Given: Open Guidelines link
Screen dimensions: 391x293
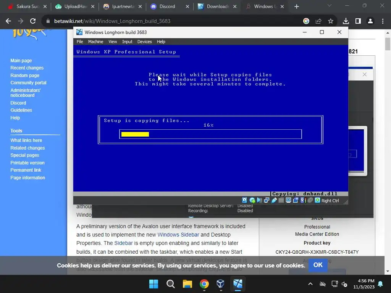Looking at the screenshot, I should pos(21,110).
